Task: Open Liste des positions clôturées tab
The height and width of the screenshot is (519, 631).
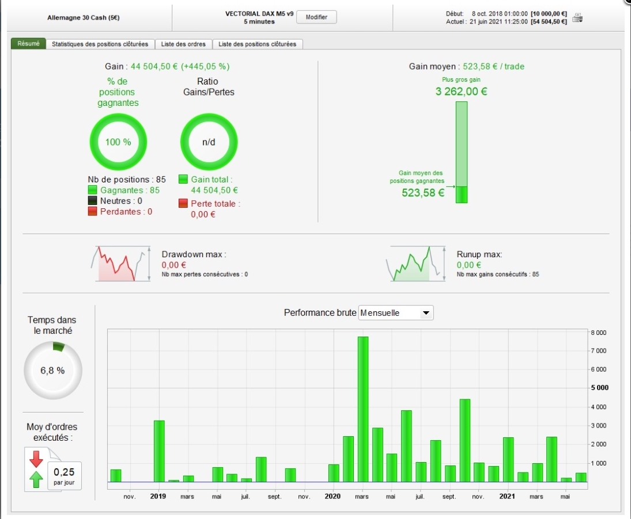Action: [257, 44]
